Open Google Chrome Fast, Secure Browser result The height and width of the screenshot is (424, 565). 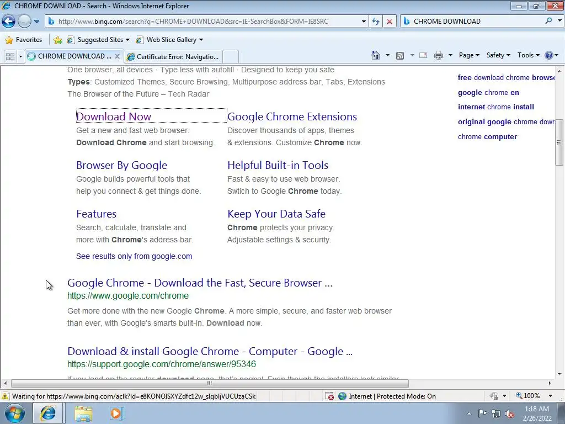pos(200,283)
